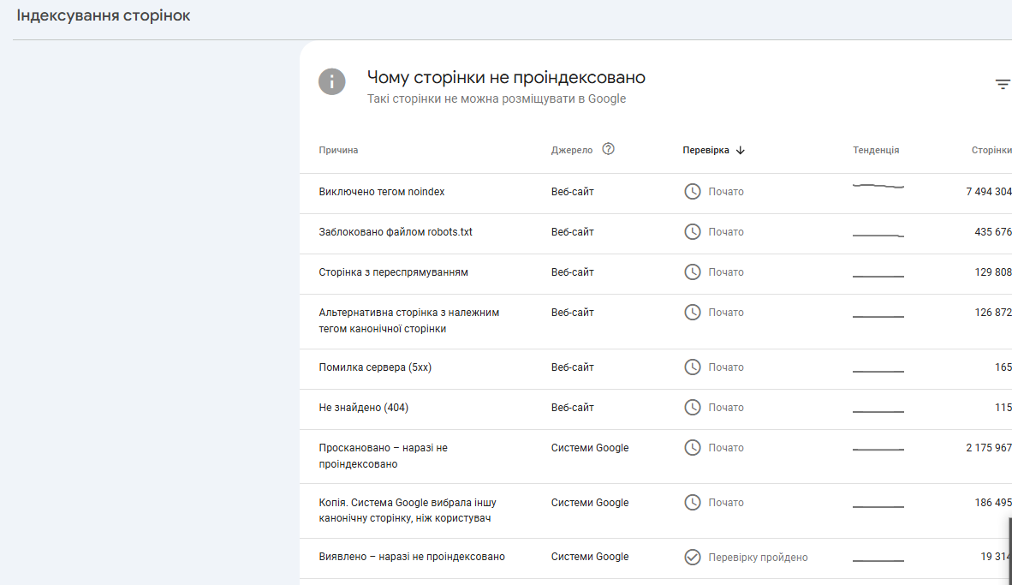Click the clock icon in the noindex row
Viewport: 1012px width, 585px height.
pyautogui.click(x=693, y=192)
